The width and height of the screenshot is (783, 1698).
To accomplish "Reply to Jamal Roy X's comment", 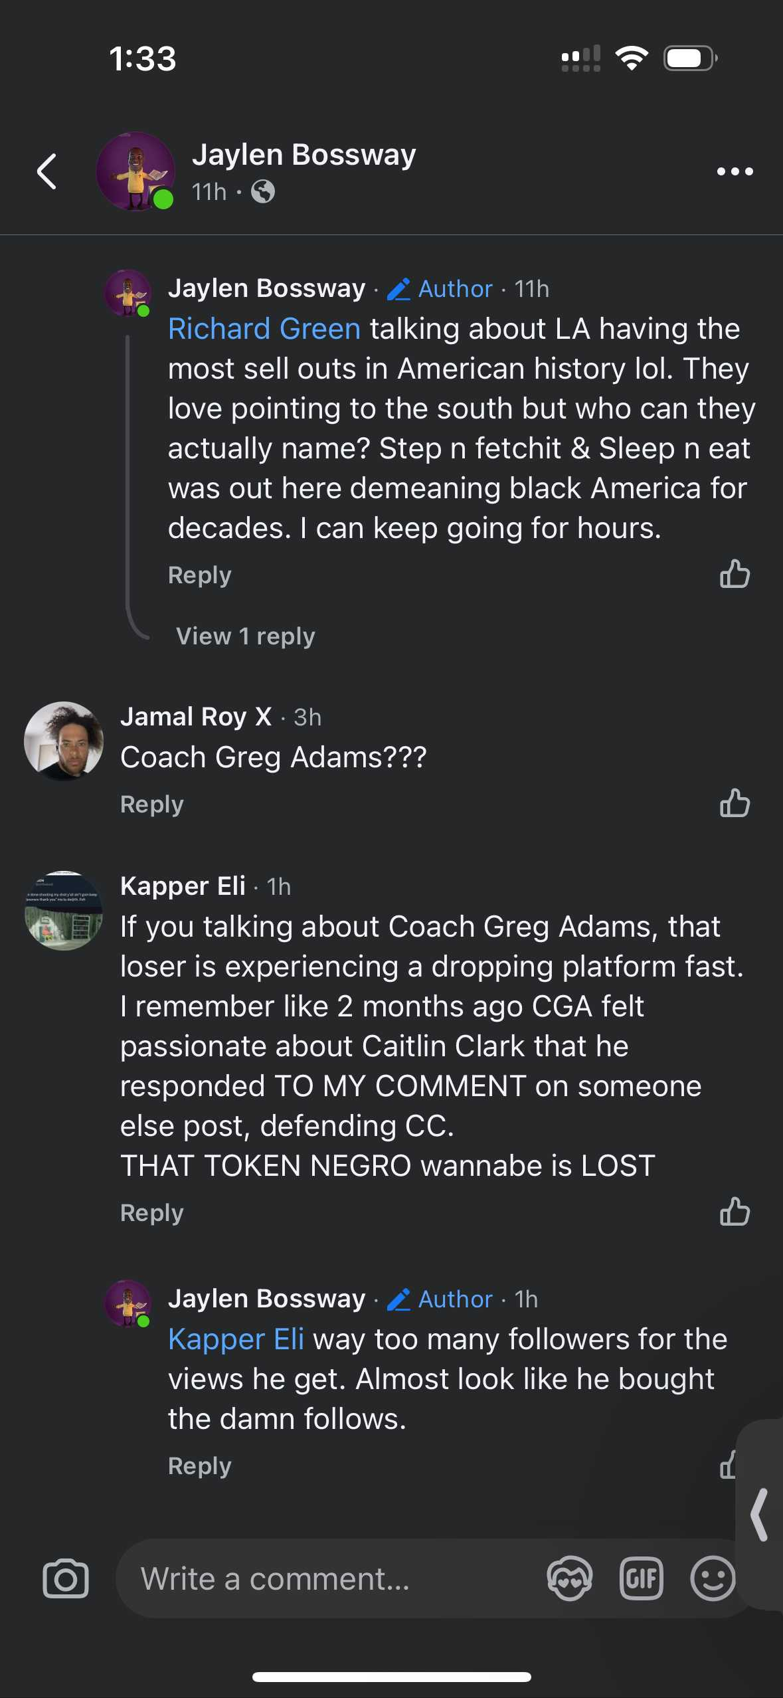I will click(x=151, y=804).
